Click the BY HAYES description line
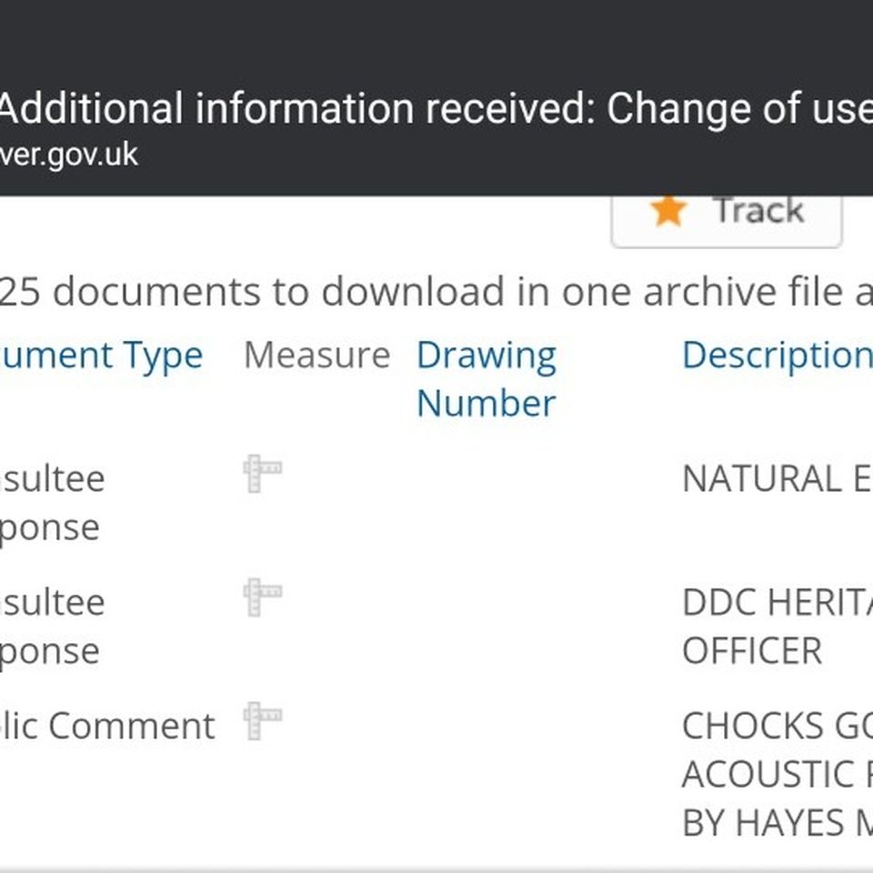Image resolution: width=873 pixels, height=873 pixels. 778,823
